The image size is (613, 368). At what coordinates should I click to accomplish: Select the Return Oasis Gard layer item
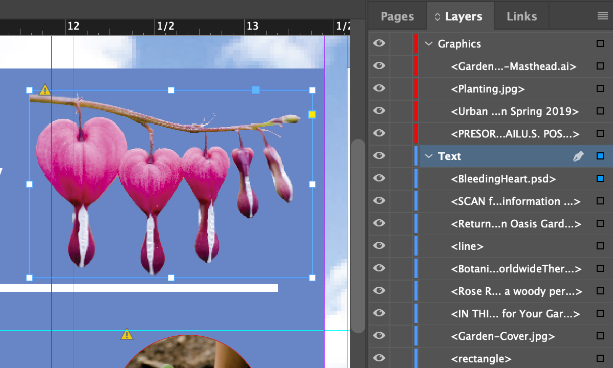coord(516,224)
